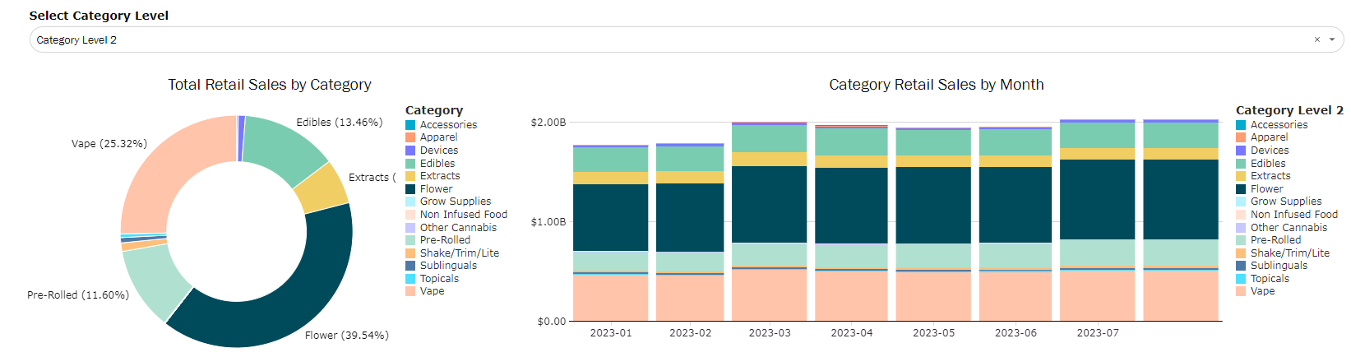Click the Sublinguals swatch in bar chart legend
1351x357 pixels.
click(1241, 266)
